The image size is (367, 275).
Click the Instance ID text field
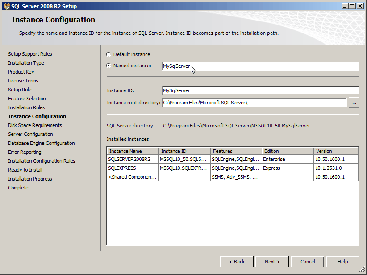[x=260, y=90]
